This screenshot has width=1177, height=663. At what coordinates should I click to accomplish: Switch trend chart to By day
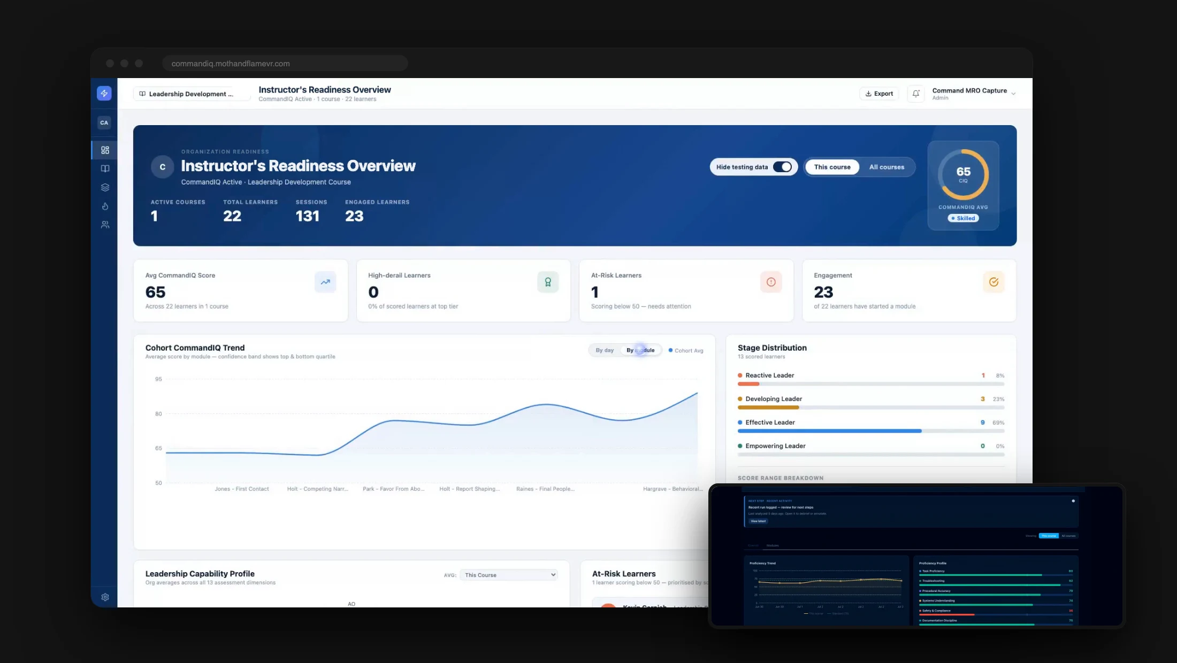point(605,350)
